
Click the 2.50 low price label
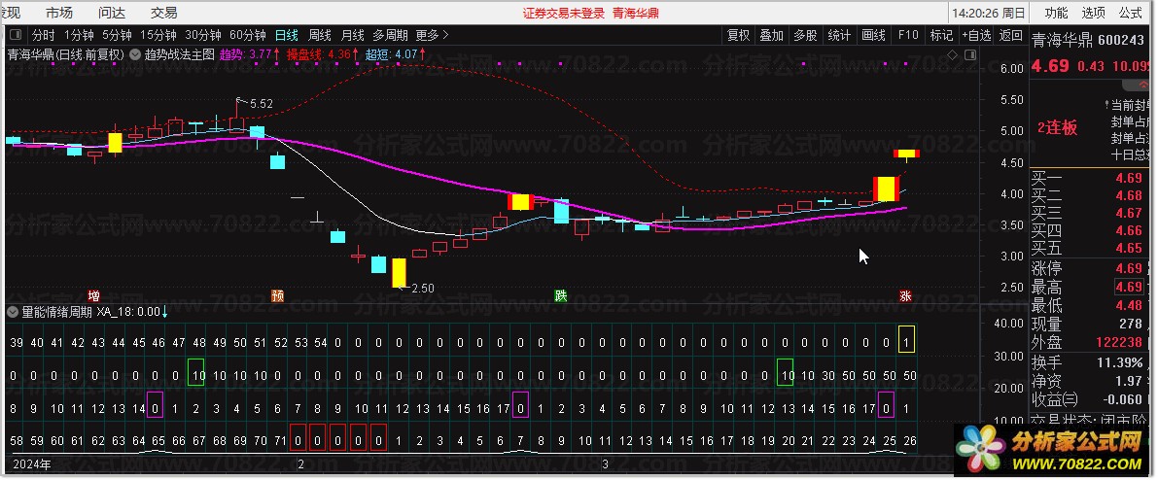(x=422, y=288)
